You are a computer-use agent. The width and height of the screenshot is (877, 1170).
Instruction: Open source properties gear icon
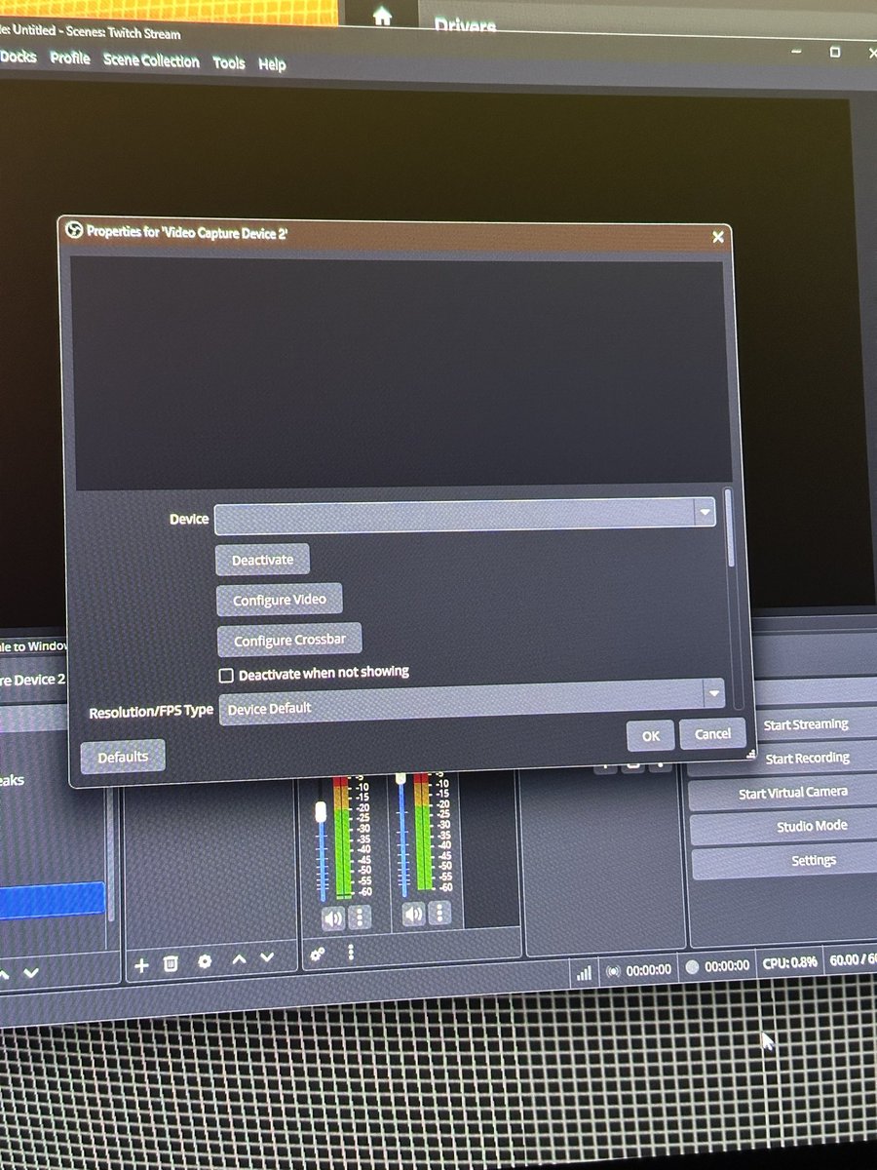[x=205, y=962]
